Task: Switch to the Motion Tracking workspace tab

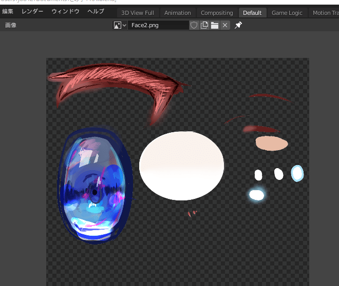Action: pos(324,13)
